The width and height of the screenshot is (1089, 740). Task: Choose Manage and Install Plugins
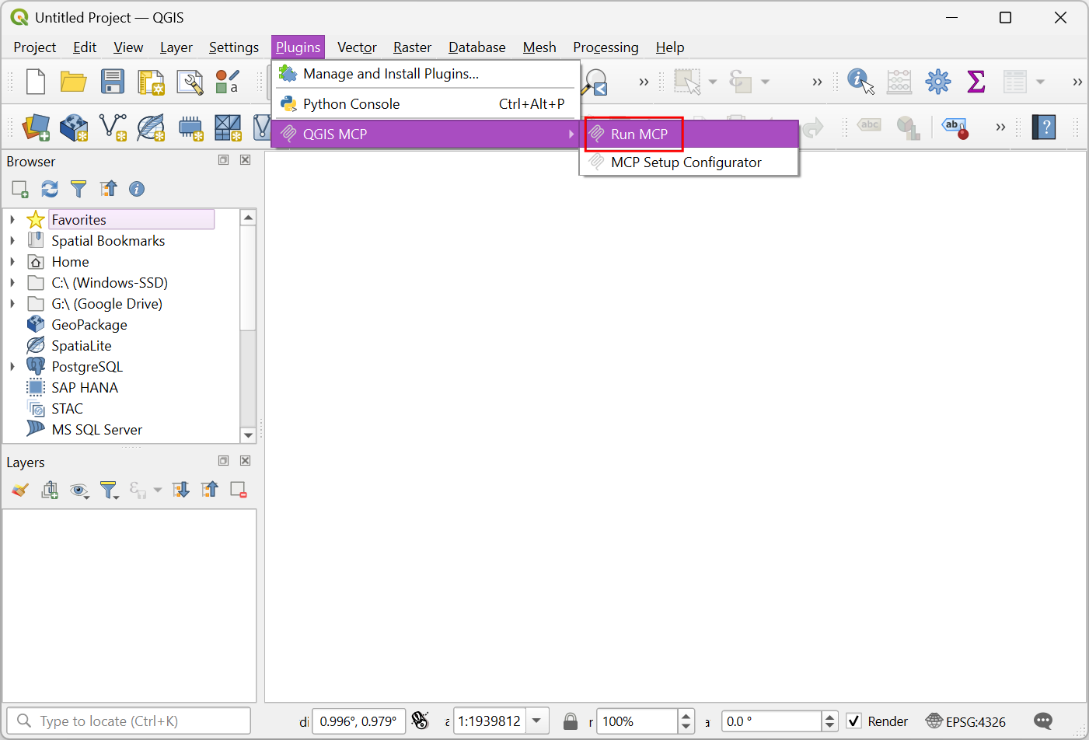click(426, 74)
